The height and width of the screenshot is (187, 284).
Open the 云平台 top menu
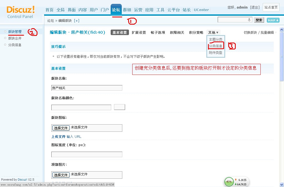174,10
